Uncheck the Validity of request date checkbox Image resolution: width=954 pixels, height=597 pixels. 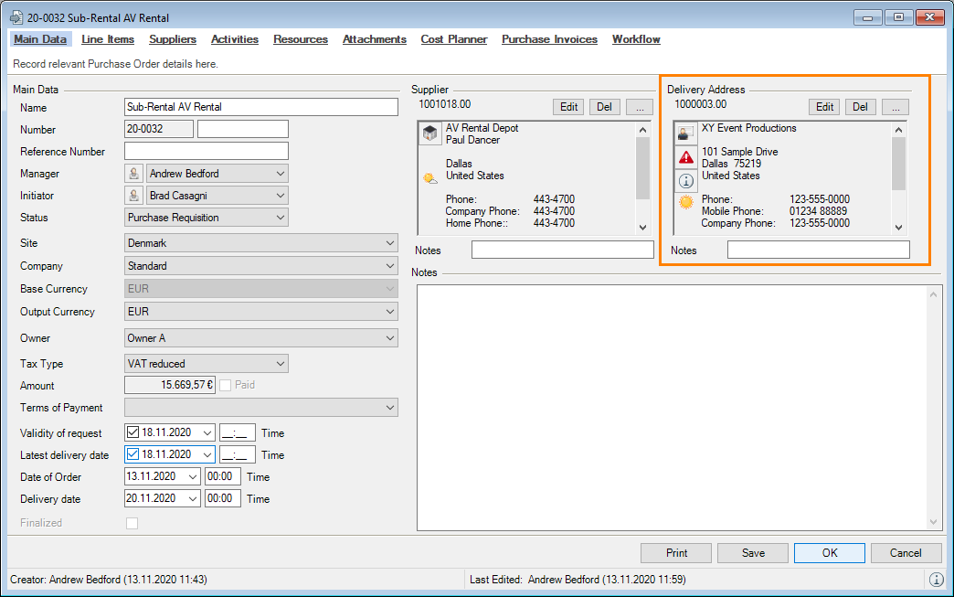(133, 432)
